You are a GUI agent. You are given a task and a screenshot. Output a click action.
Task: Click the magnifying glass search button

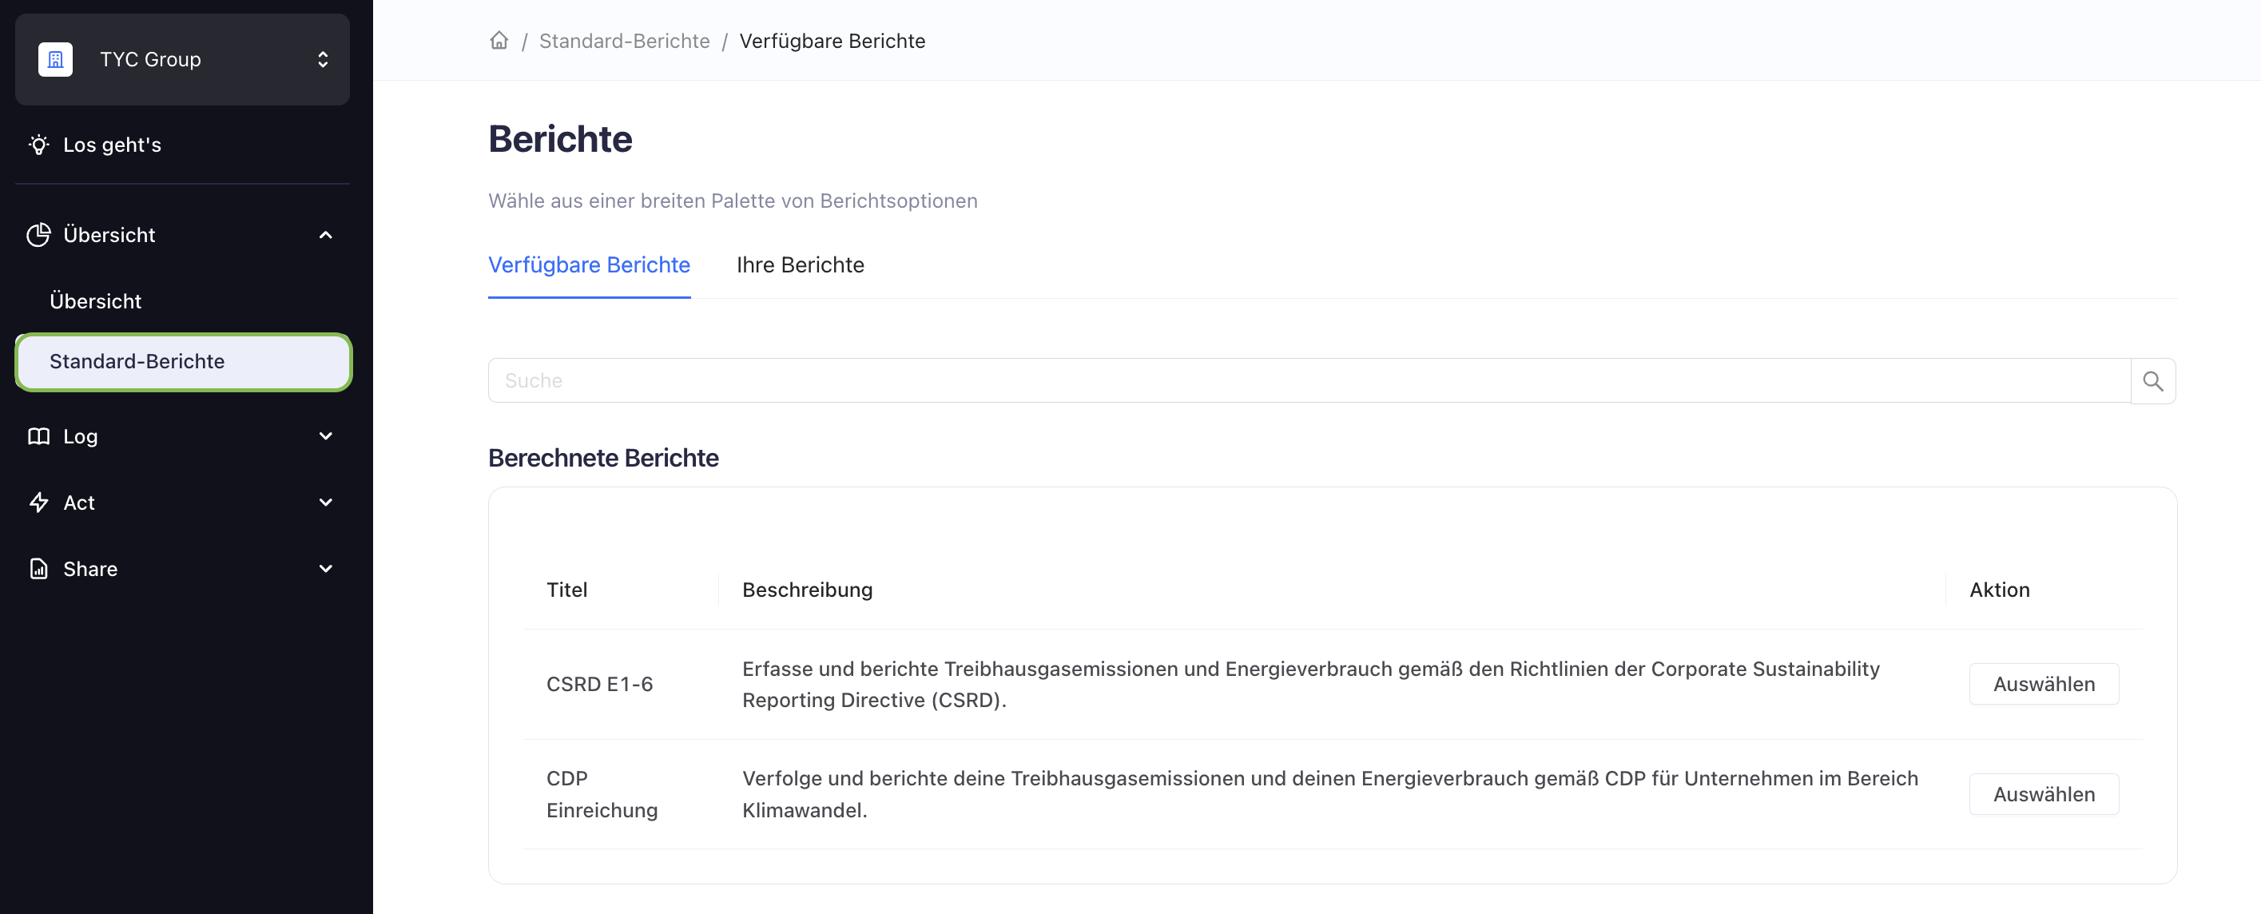click(2153, 380)
